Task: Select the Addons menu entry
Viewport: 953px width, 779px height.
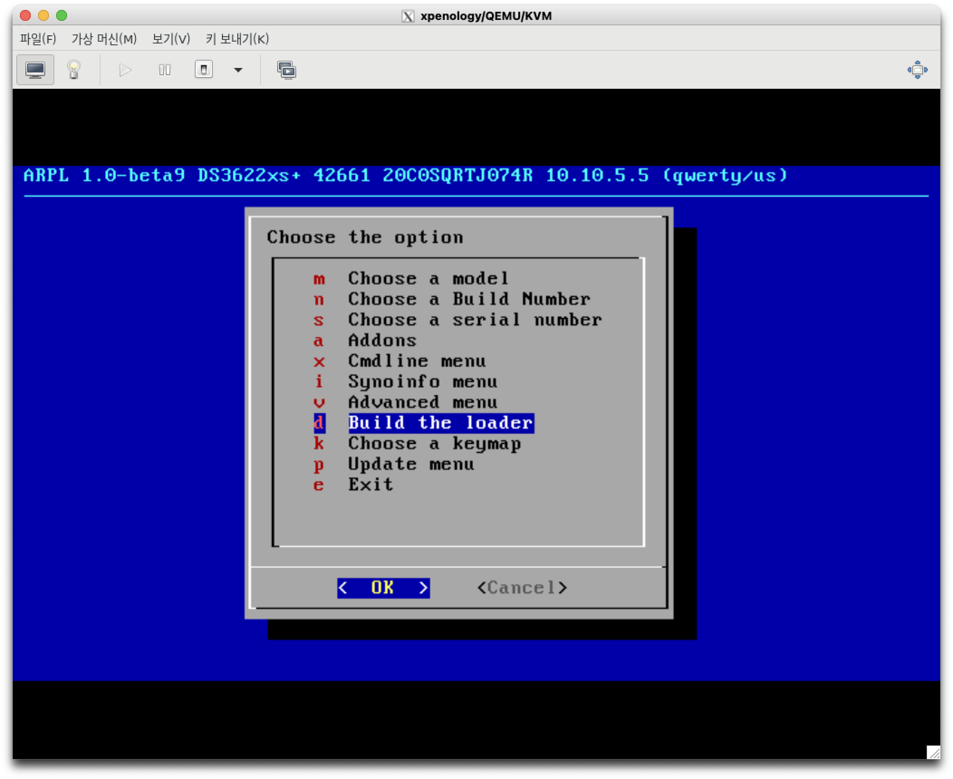Action: tap(382, 341)
